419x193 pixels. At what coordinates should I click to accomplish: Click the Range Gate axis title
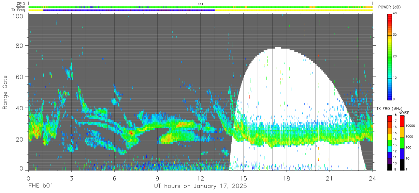[5, 92]
